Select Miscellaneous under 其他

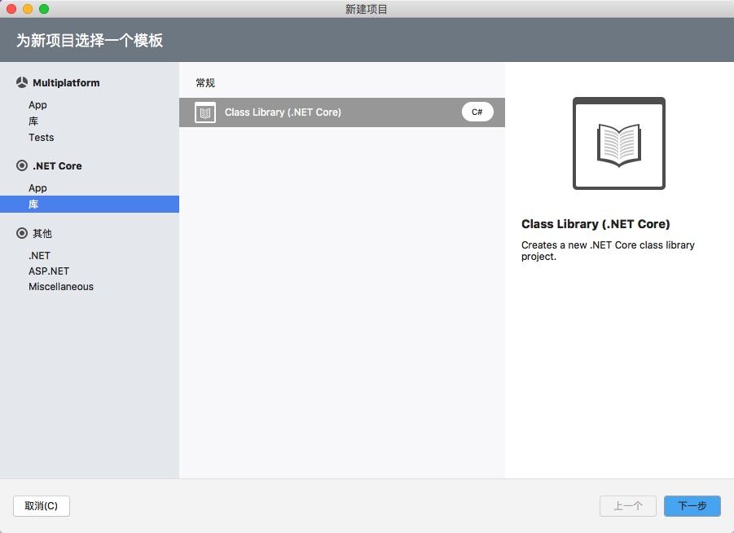point(61,287)
